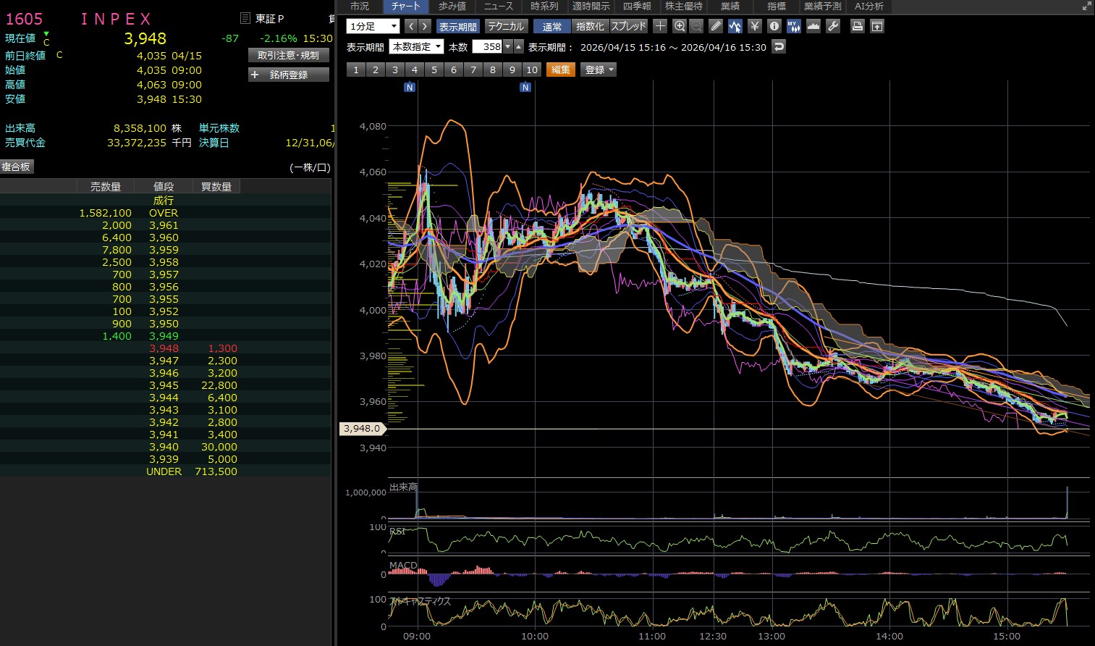This screenshot has width=1095, height=646.
Task: Open chart settings wrench icon
Action: [833, 26]
